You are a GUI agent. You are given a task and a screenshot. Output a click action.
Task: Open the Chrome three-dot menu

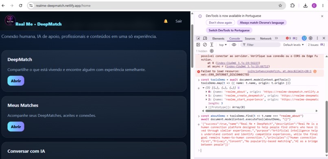coord(323,6)
